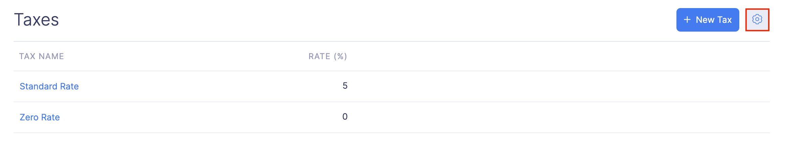
Task: Click the word "RATE" in the column header
Action: (319, 56)
